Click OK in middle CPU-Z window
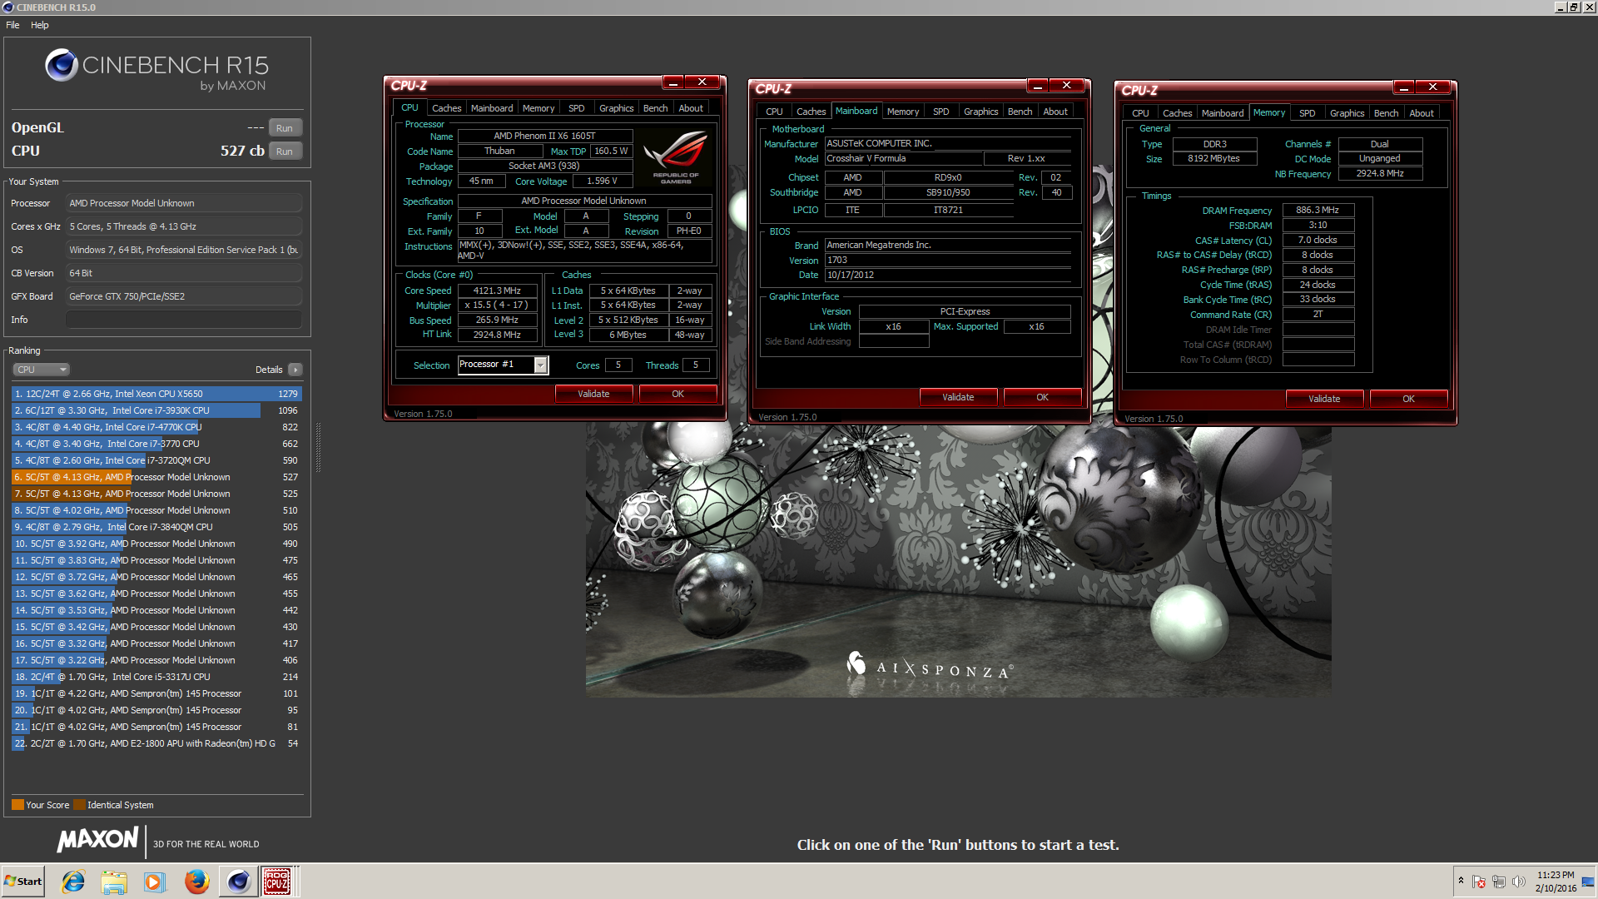1598x899 pixels. click(x=1042, y=397)
